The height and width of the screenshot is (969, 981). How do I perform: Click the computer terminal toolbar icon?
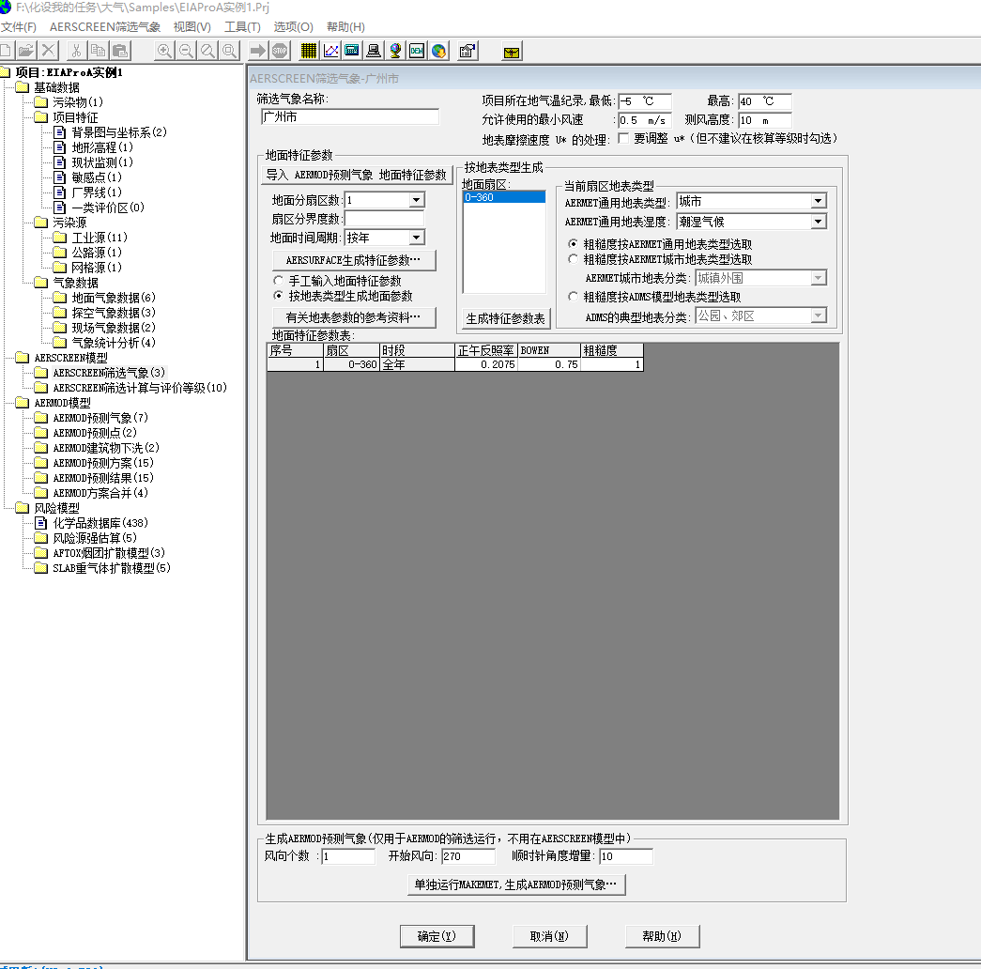374,51
